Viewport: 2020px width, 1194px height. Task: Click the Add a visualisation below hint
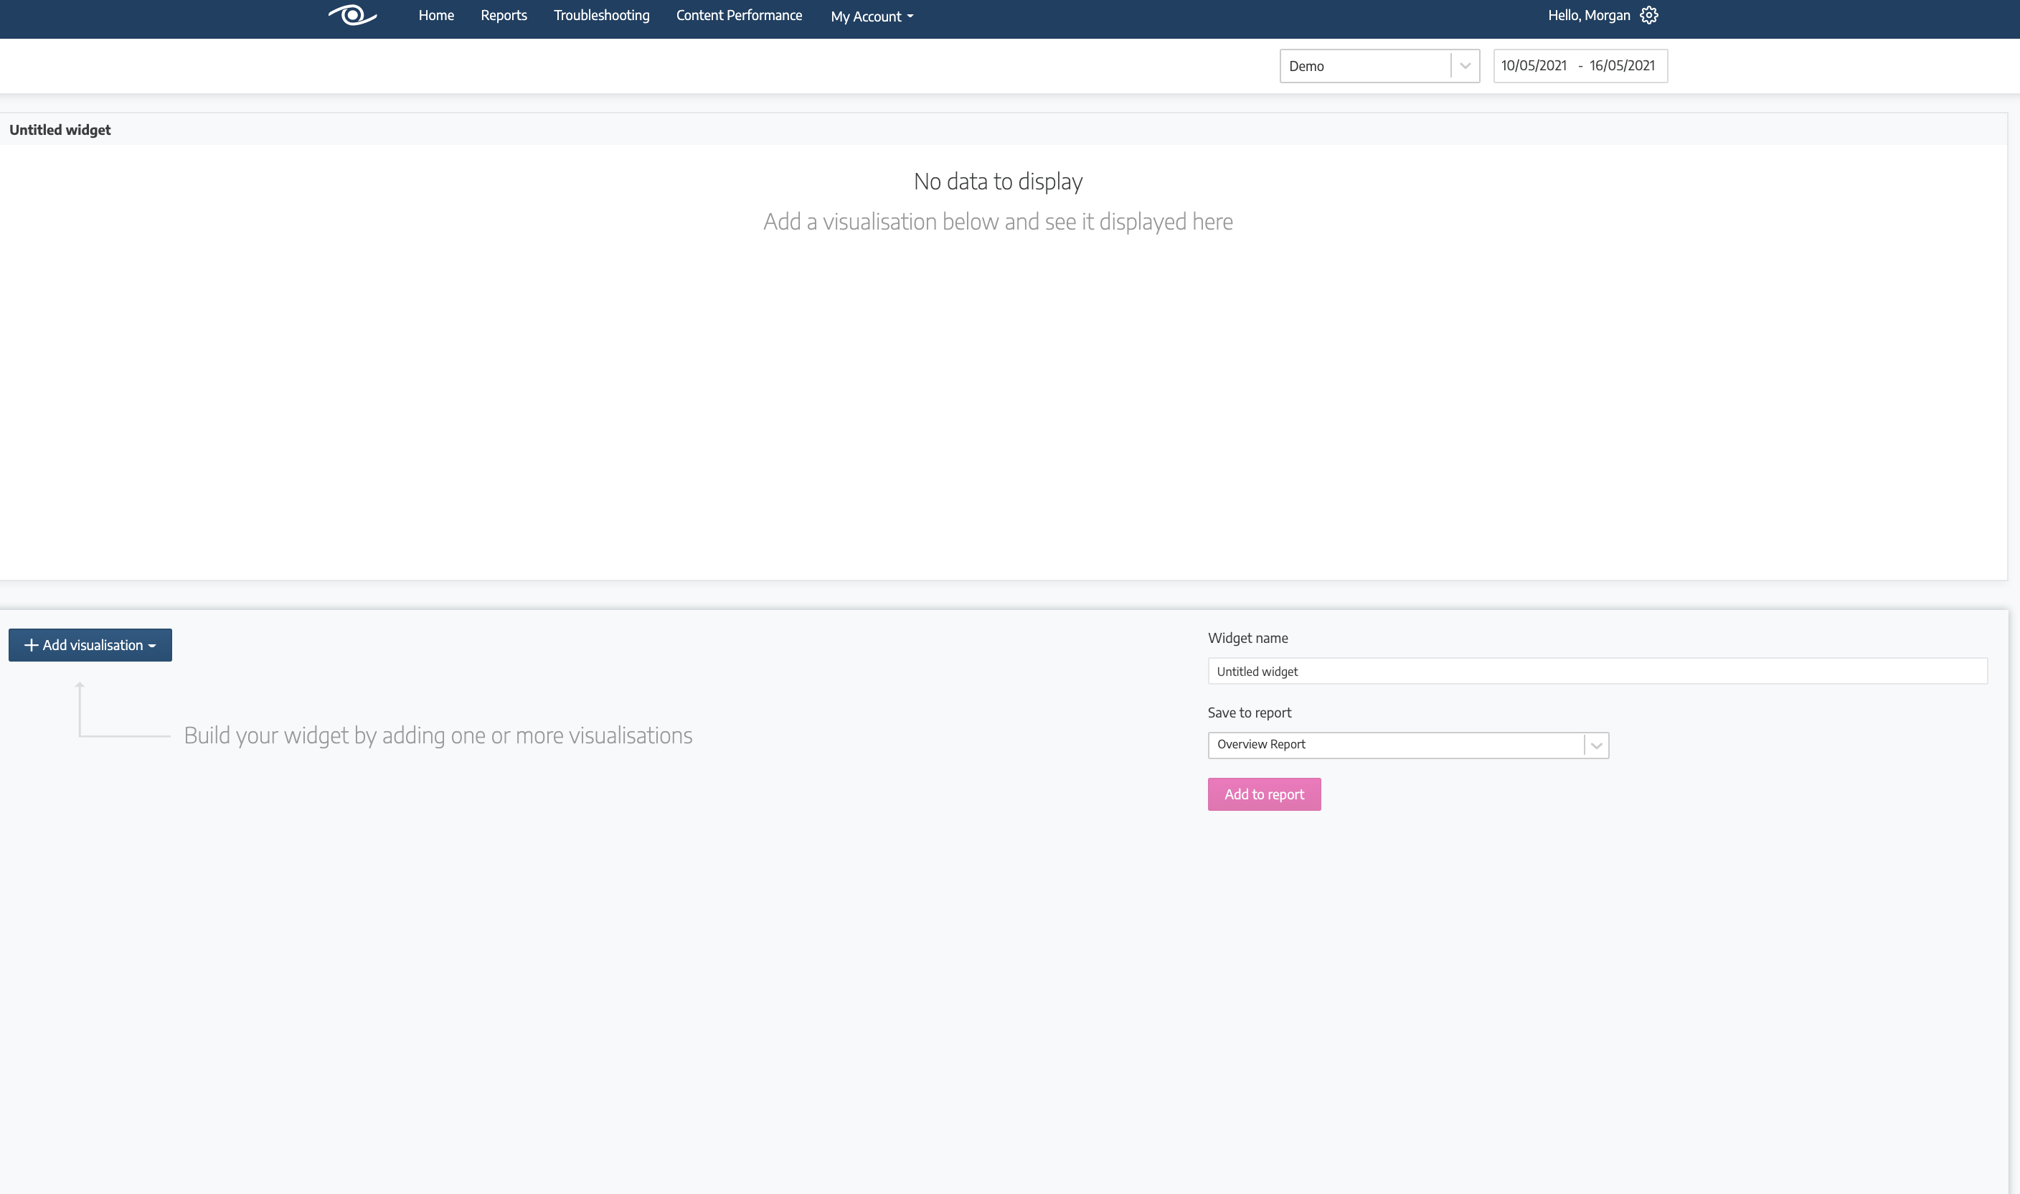pos(998,222)
